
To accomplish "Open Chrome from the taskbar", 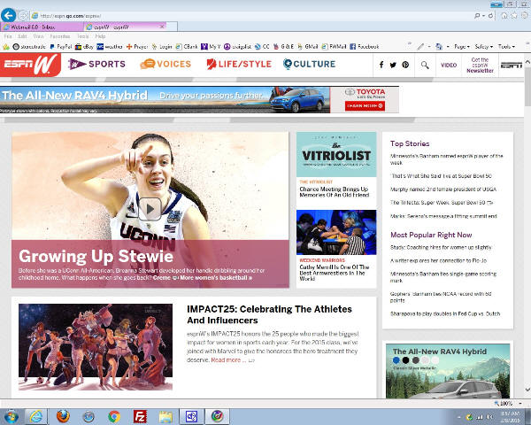I will [x=114, y=415].
